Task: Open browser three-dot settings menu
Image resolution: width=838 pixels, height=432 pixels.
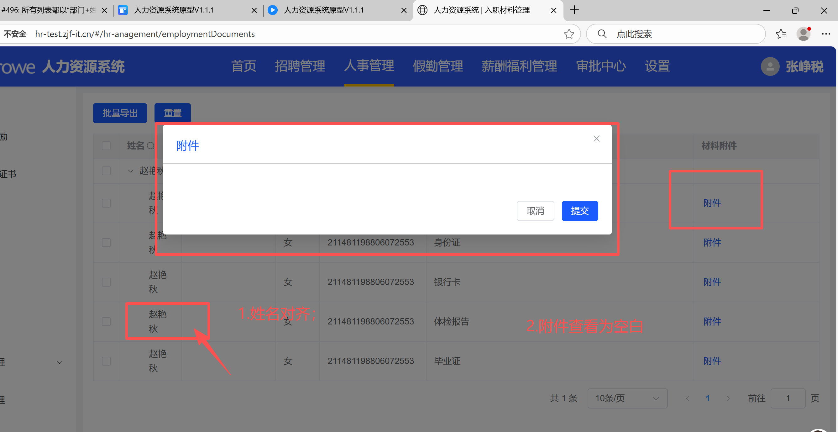Action: coord(826,34)
